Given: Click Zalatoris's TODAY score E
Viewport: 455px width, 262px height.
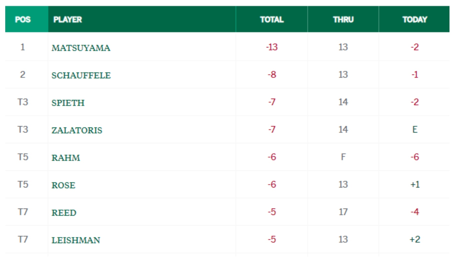Looking at the screenshot, I should click(415, 130).
